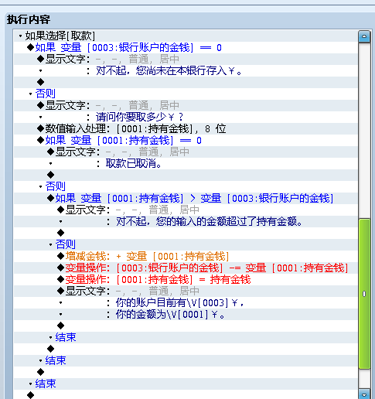The width and height of the screenshot is (375, 399).
Task: Select the 数值输入处理 command row
Action: (186, 128)
